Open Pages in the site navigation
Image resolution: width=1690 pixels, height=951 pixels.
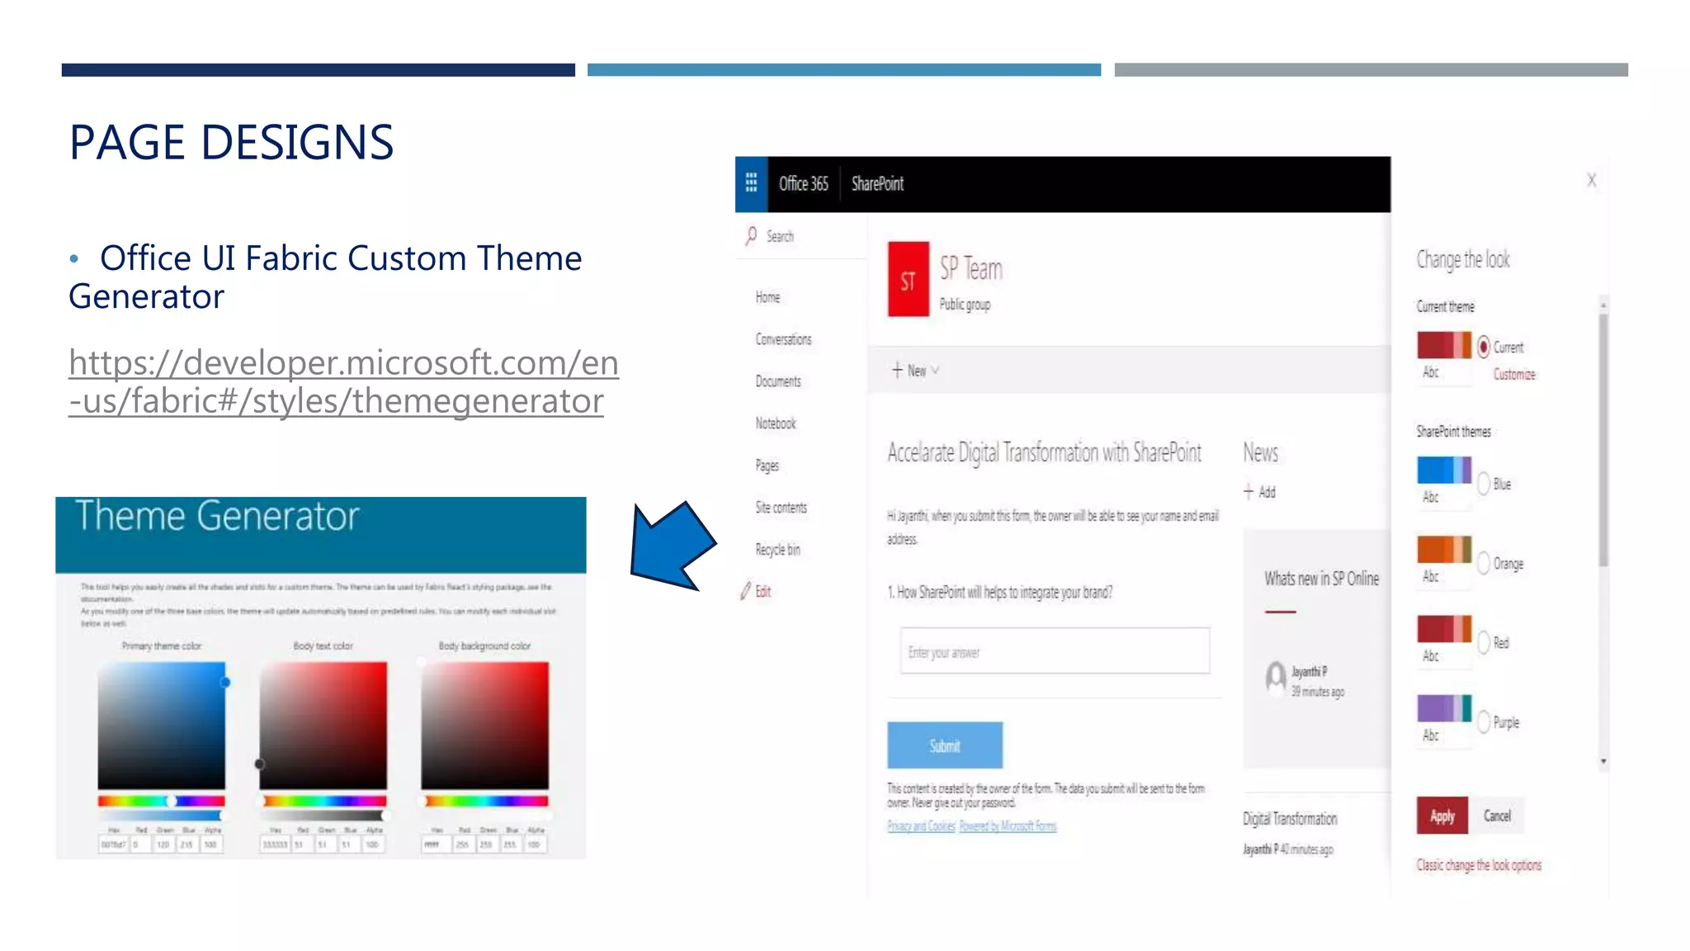(767, 466)
